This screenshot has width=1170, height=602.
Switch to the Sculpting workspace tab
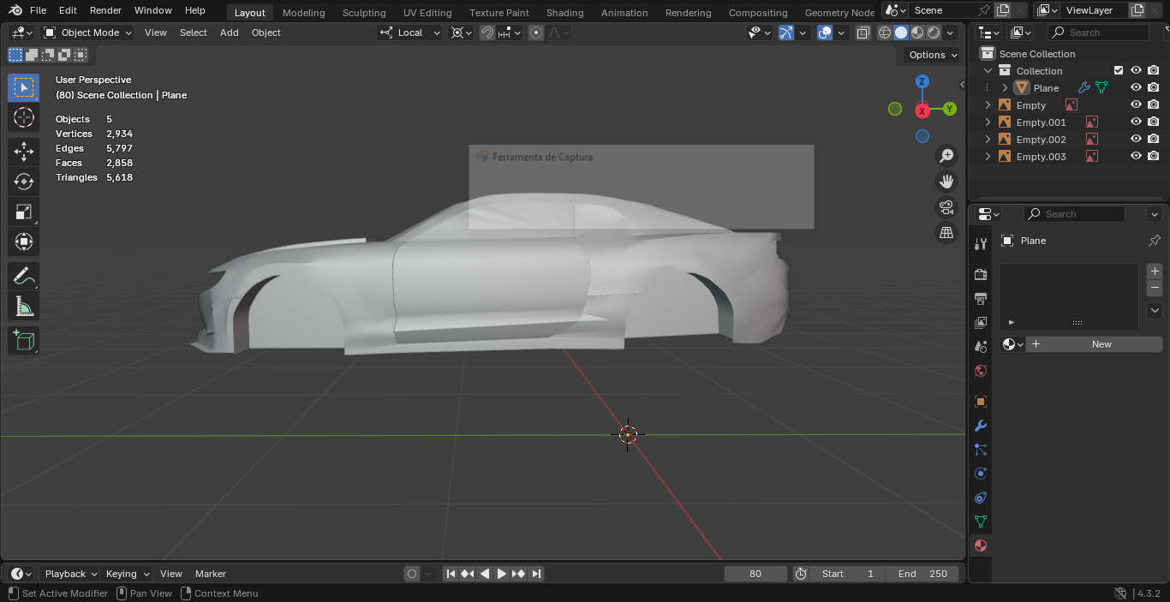click(x=364, y=13)
